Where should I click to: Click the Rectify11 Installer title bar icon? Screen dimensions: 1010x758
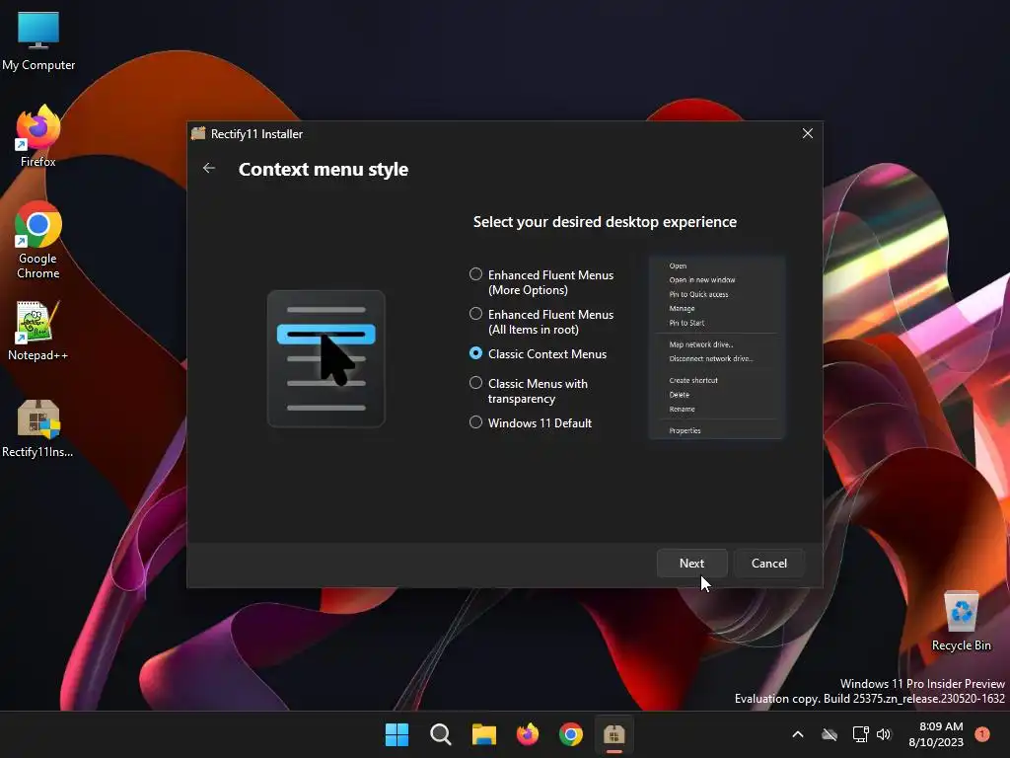[x=198, y=133]
